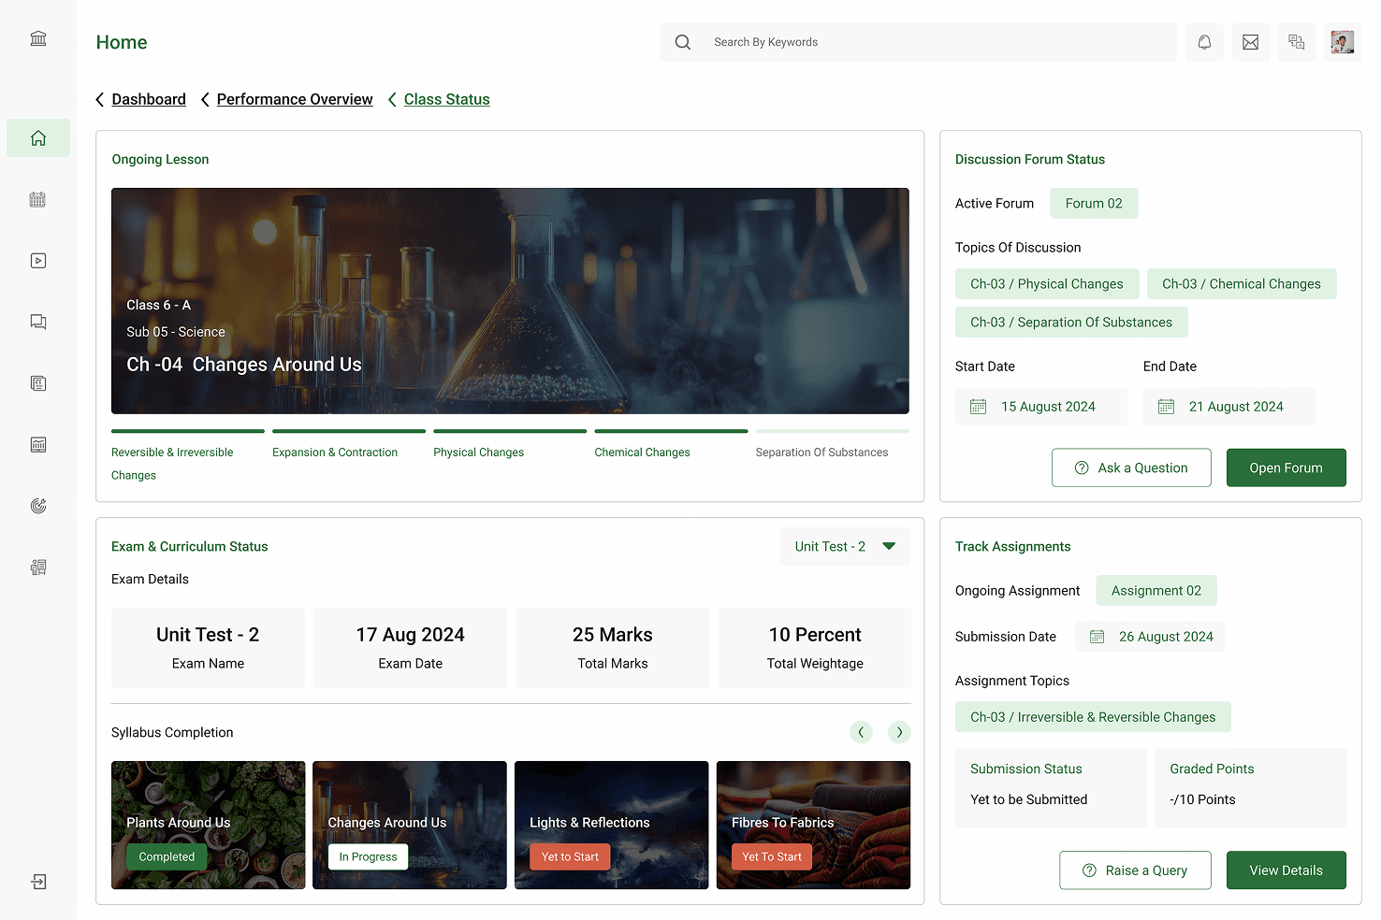Click the Open Forum button

pos(1286,467)
